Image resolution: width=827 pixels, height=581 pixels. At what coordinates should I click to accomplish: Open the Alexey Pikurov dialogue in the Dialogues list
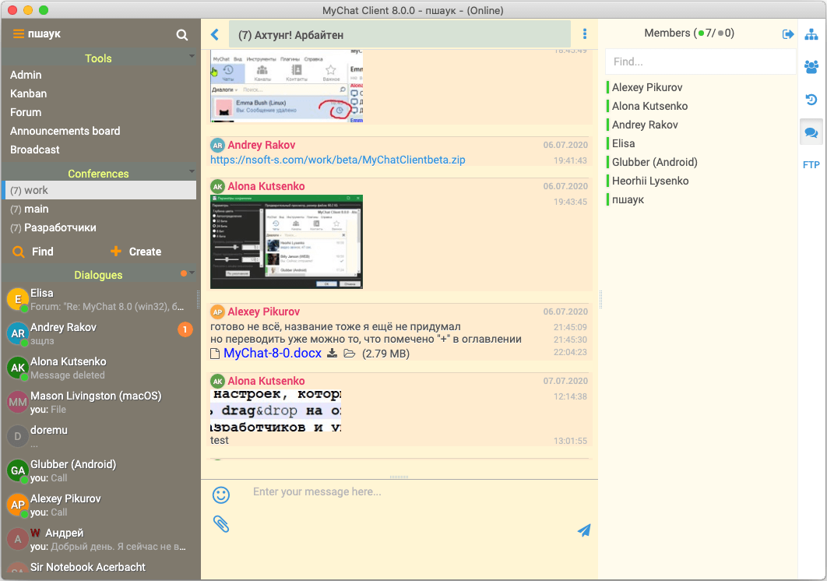(x=100, y=505)
